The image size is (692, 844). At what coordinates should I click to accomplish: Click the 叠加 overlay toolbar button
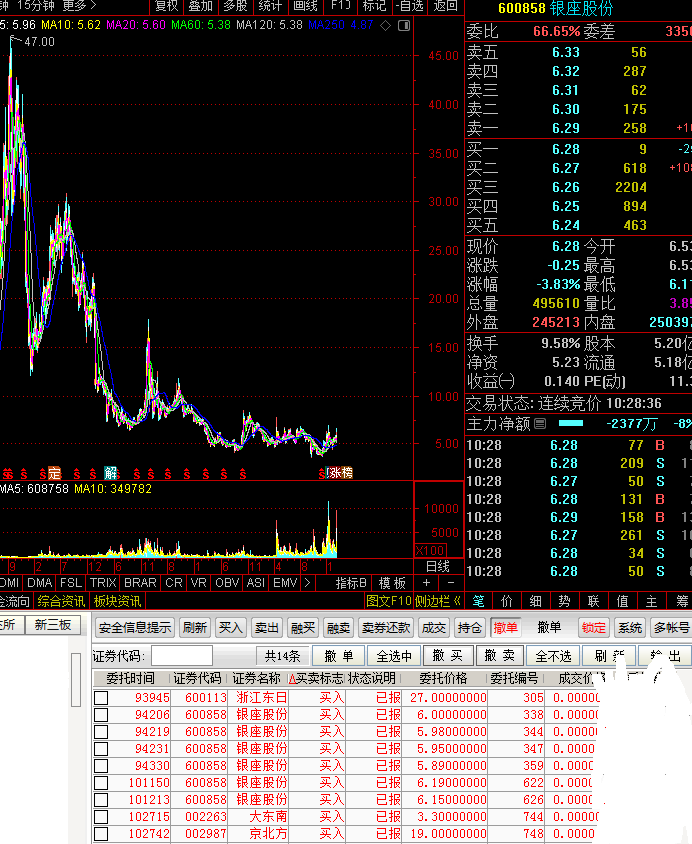pos(200,6)
